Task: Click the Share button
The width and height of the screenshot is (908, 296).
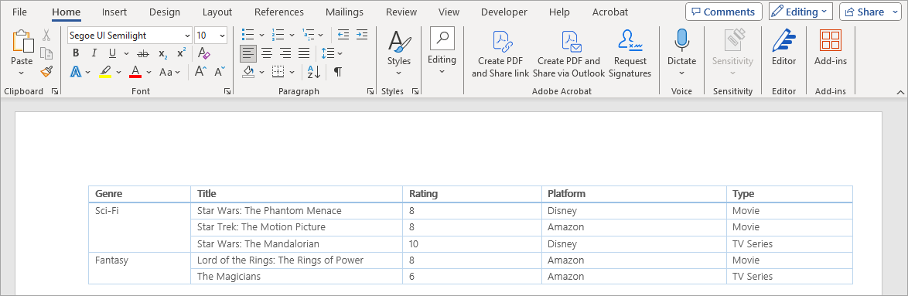Action: coord(865,12)
